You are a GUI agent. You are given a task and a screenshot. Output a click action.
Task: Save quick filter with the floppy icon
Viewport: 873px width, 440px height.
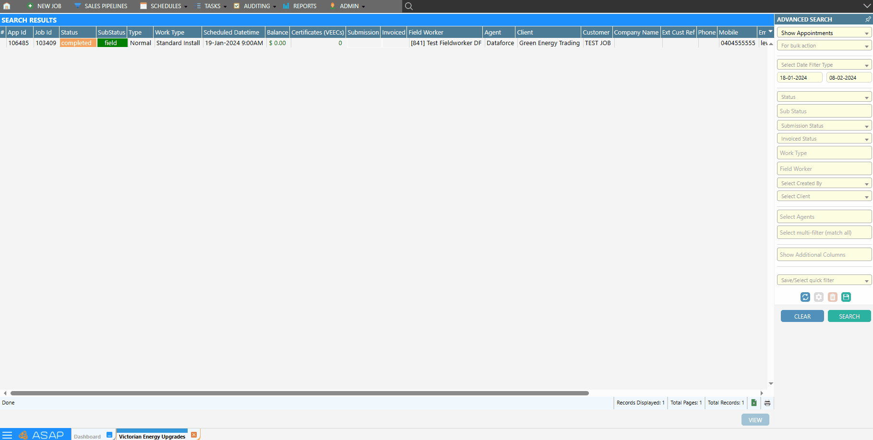click(846, 297)
